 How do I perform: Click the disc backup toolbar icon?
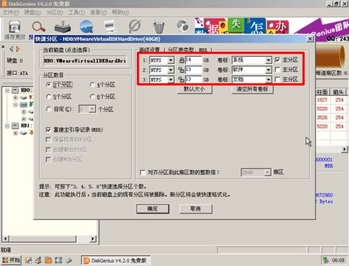click(183, 27)
